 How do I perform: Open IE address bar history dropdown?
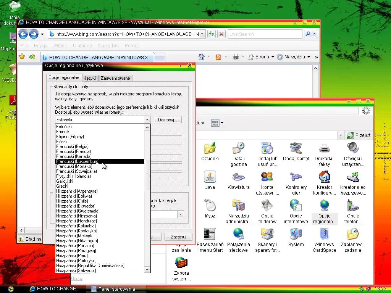pyautogui.click(x=202, y=34)
